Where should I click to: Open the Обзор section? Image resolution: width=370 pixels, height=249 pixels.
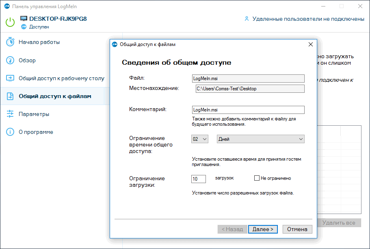click(x=27, y=60)
